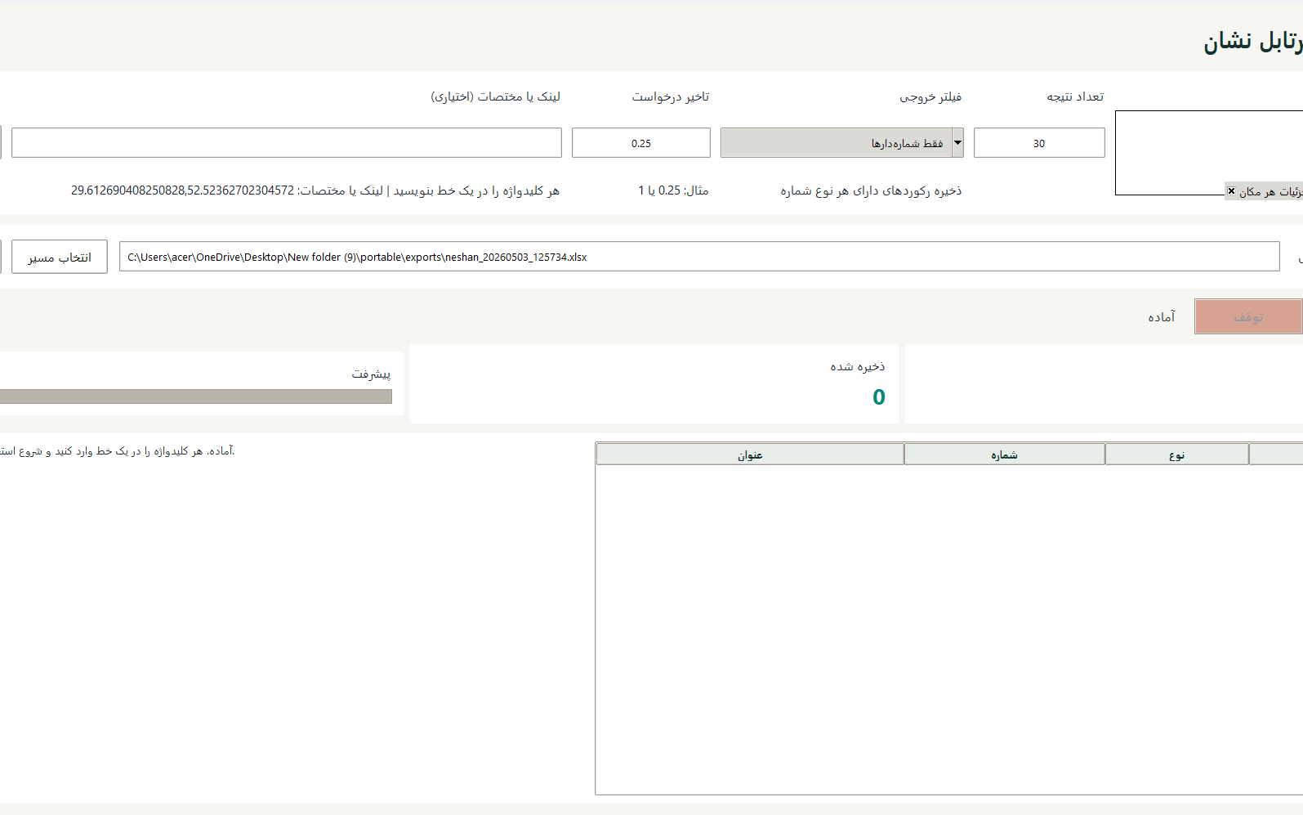Click the hint 'مثال: 0.25 یا 1'

[673, 190]
